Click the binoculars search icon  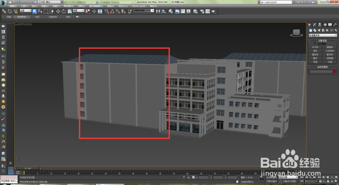click(294, 2)
